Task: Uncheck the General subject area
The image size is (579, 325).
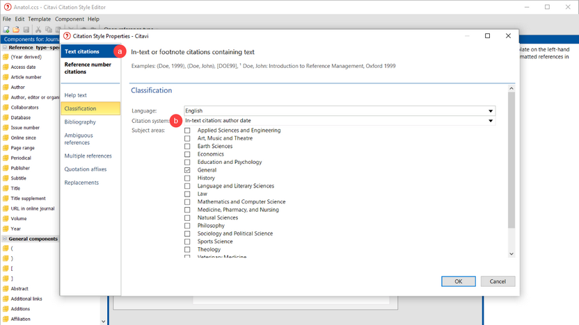Action: (188, 170)
